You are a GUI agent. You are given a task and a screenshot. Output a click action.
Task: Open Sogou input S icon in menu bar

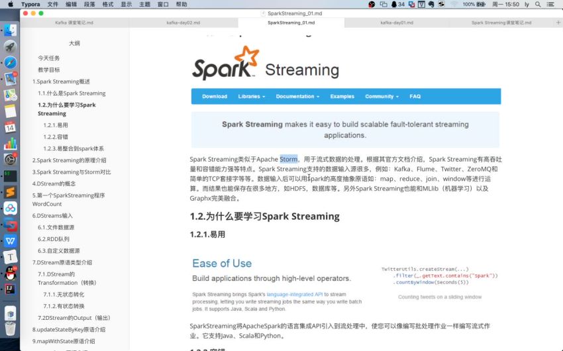pos(441,5)
